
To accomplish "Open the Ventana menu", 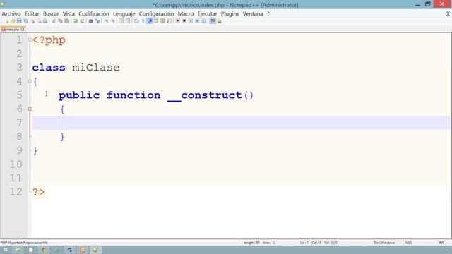I will tap(253, 14).
